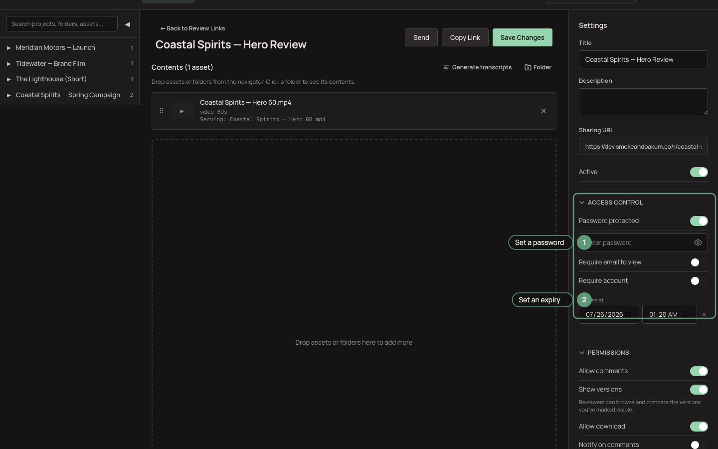Enable Require account
718x449 pixels.
(699, 281)
